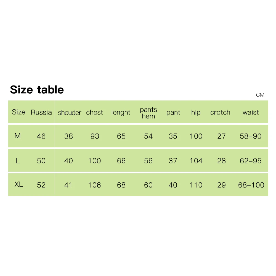Select the hip column header
276x276 pixels.
pos(196,112)
